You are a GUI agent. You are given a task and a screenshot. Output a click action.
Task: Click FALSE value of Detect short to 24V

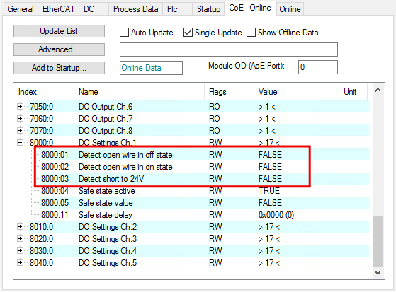270,179
